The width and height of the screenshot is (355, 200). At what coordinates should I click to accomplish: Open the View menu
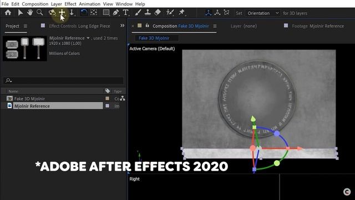click(x=108, y=4)
